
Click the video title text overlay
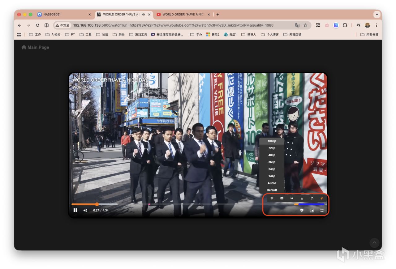pyautogui.click(x=110, y=80)
